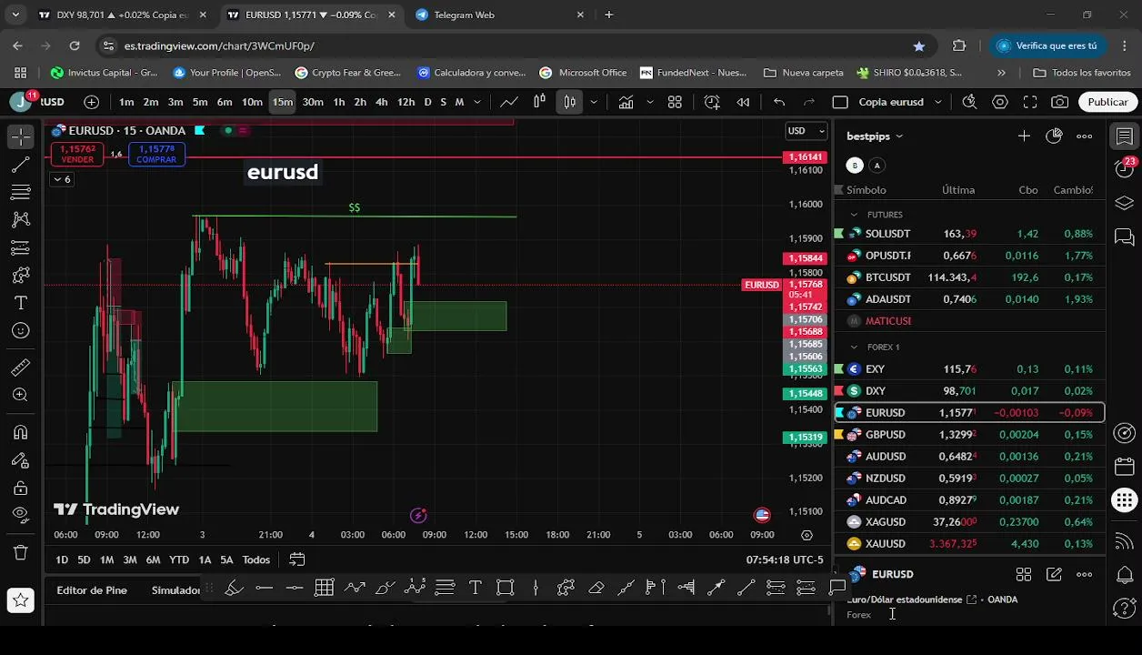Open quick search magnifier icon

click(970, 102)
